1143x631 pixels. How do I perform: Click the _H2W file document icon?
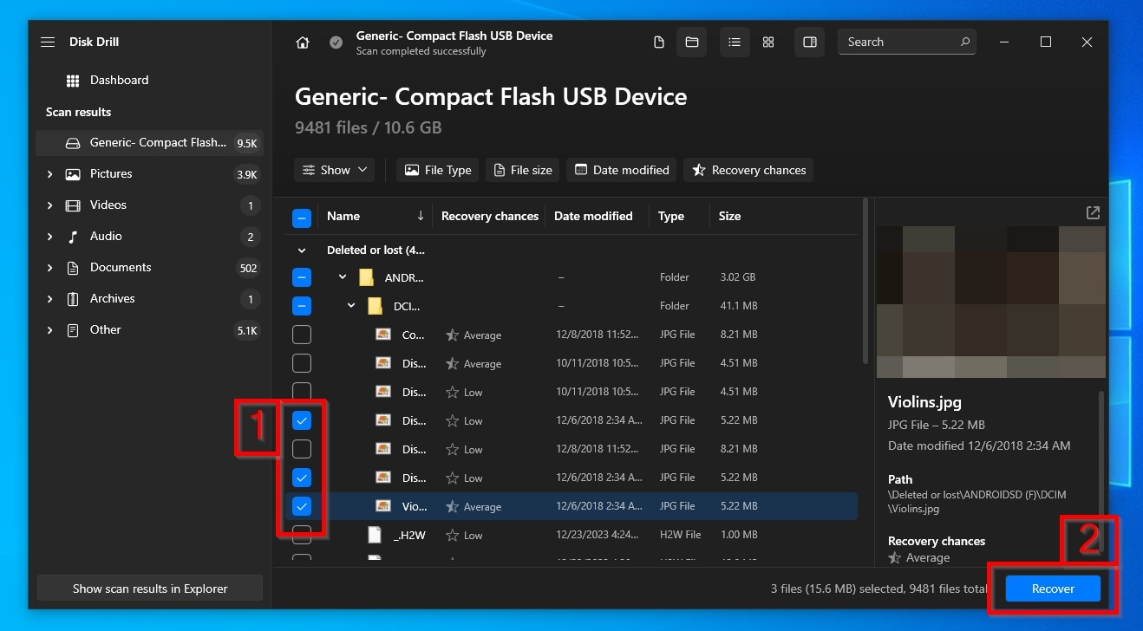coord(375,535)
